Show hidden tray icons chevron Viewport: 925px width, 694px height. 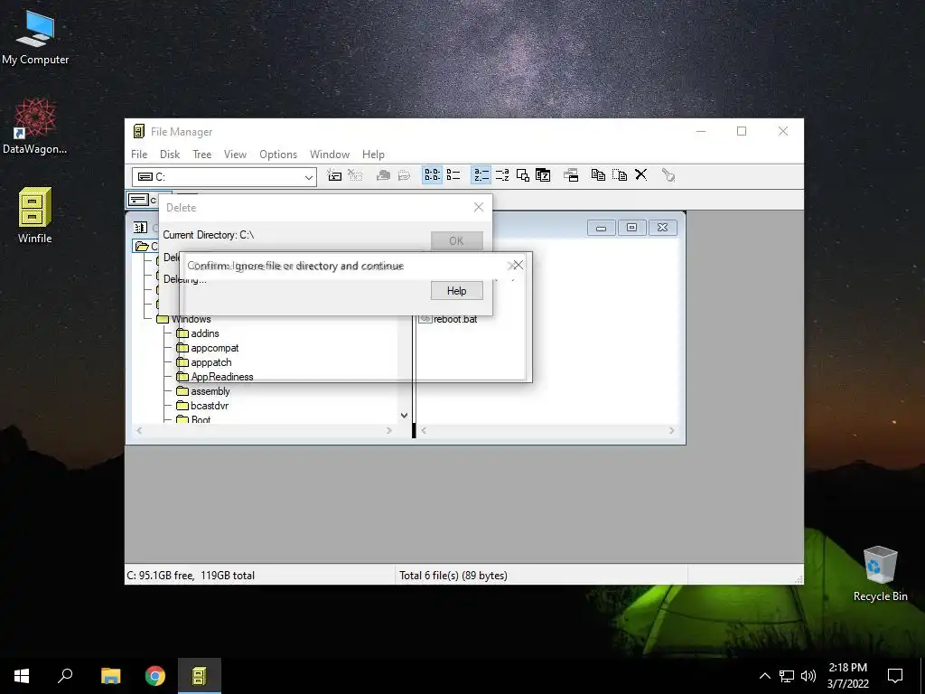(764, 676)
